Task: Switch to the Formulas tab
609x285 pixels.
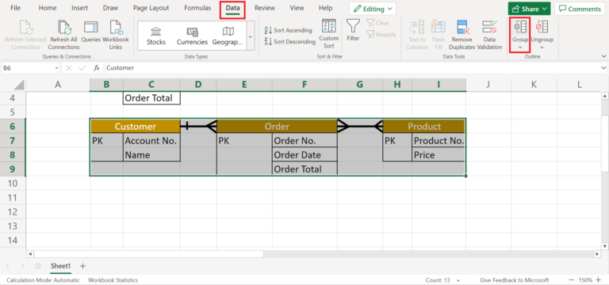Action: pos(197,8)
